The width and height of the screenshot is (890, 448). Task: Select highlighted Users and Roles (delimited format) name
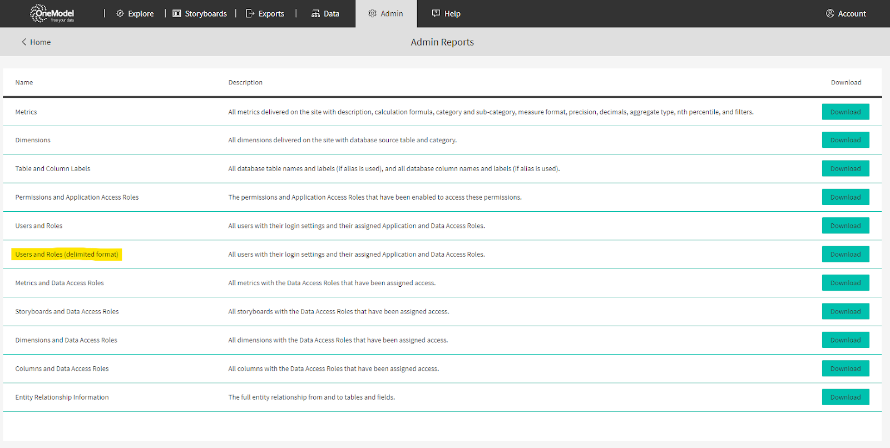[x=67, y=255]
